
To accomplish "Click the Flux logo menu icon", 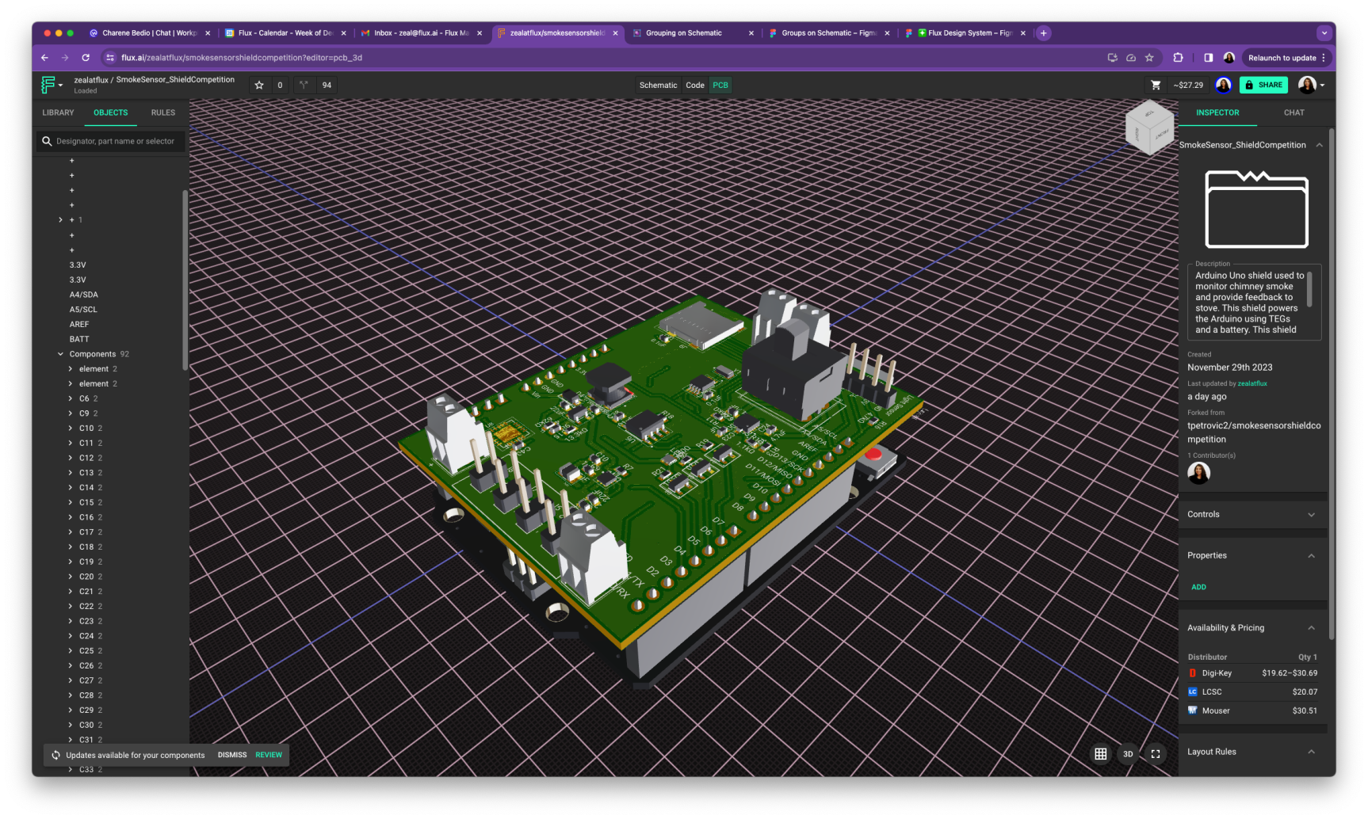I will click(49, 85).
